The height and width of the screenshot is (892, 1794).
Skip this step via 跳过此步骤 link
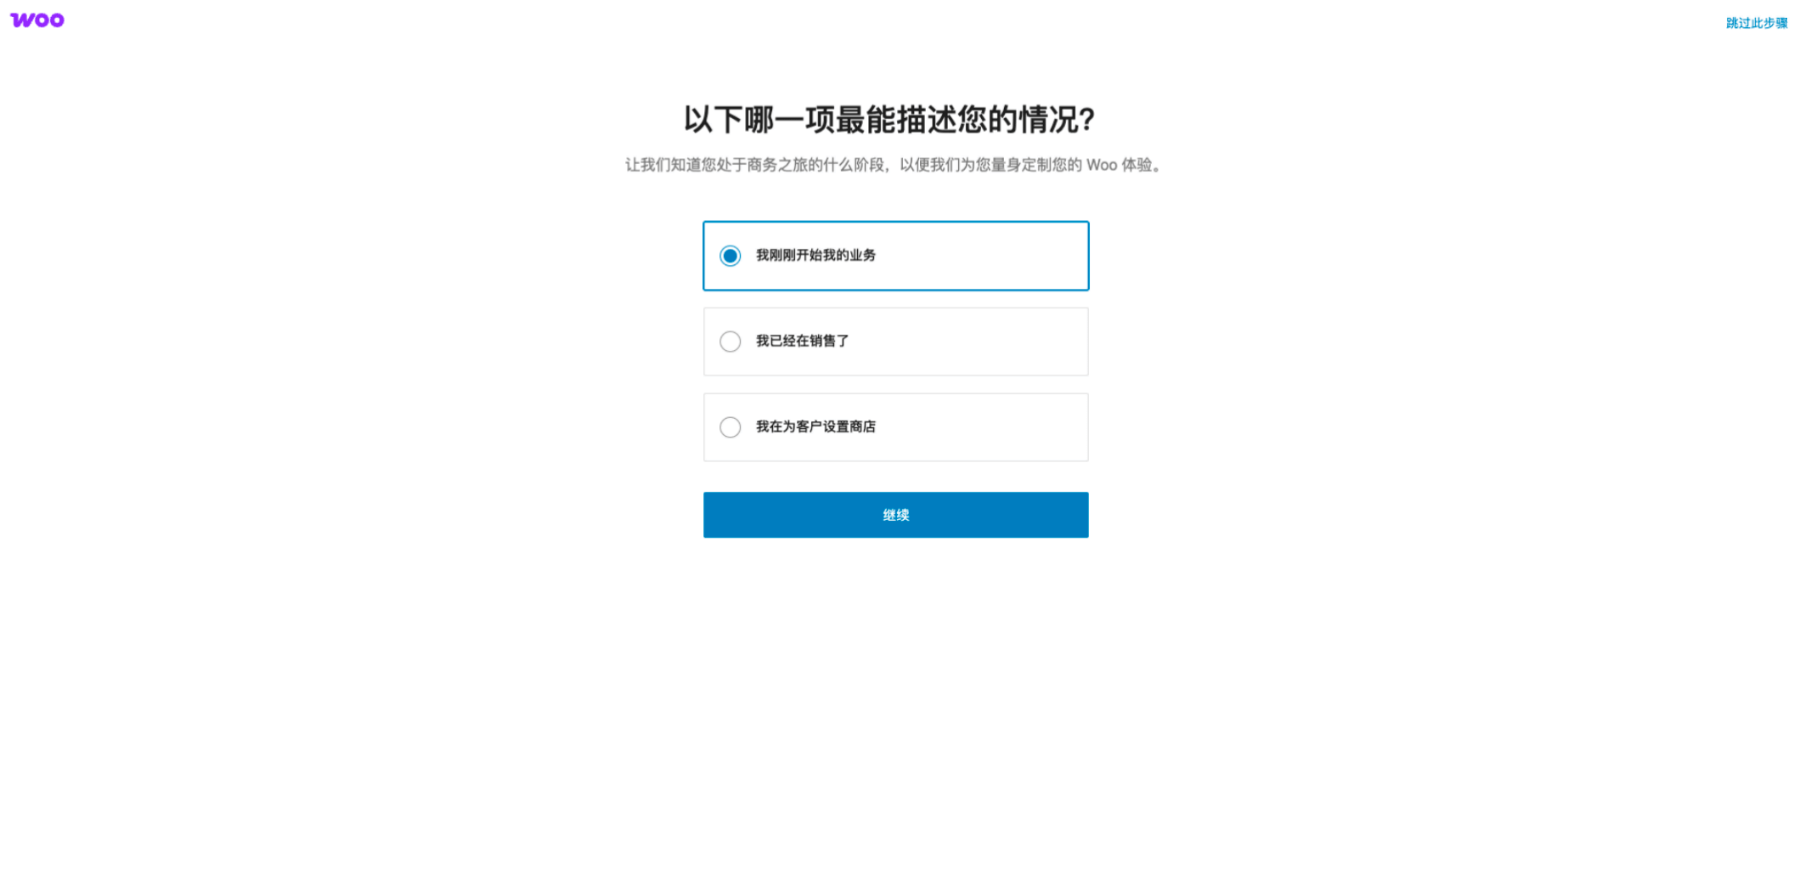point(1756,23)
